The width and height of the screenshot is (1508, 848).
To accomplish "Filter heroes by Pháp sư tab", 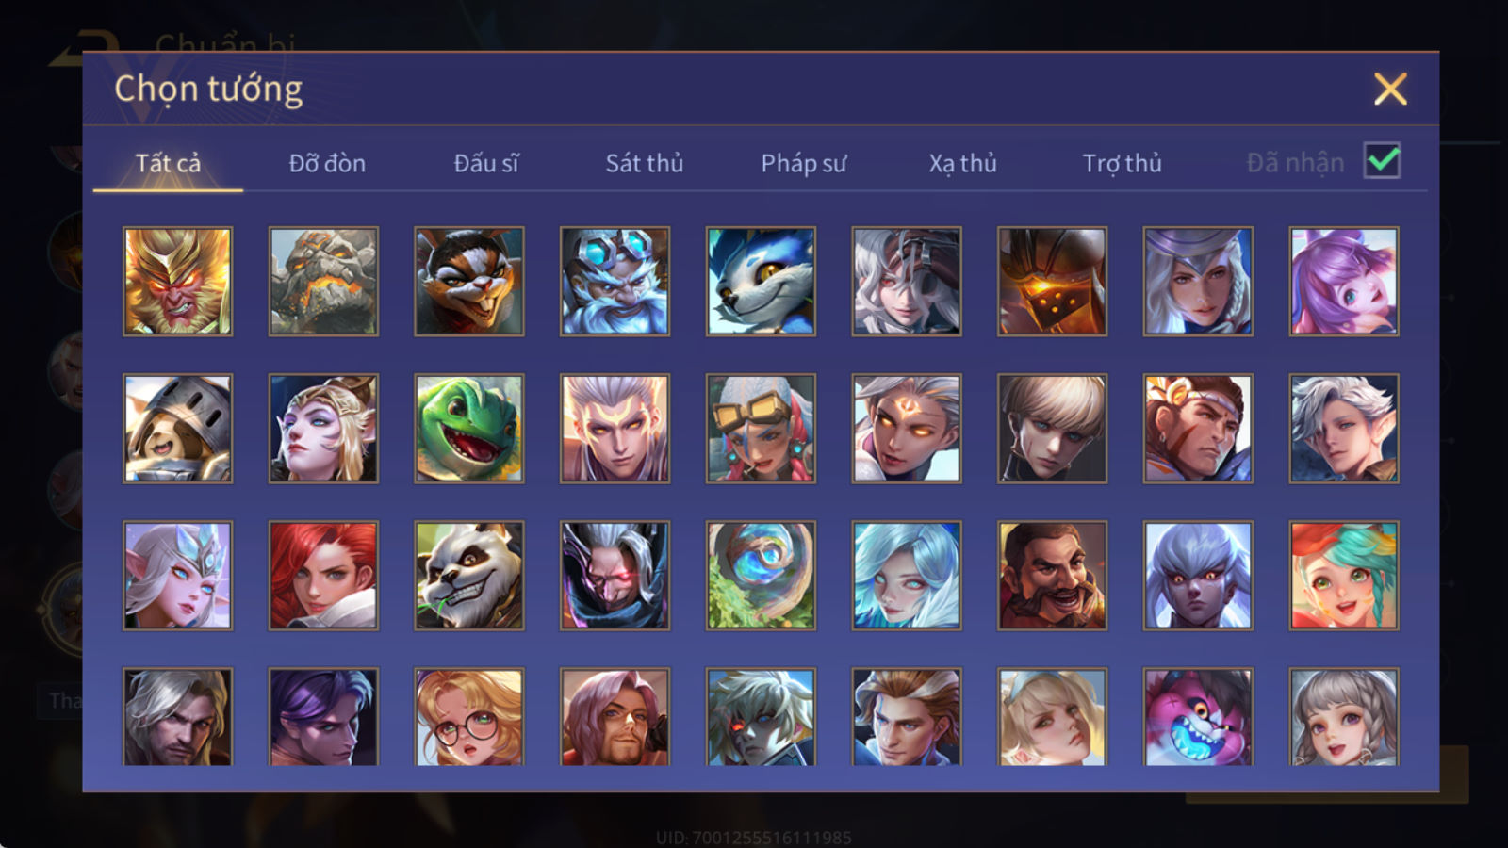I will pos(804,163).
